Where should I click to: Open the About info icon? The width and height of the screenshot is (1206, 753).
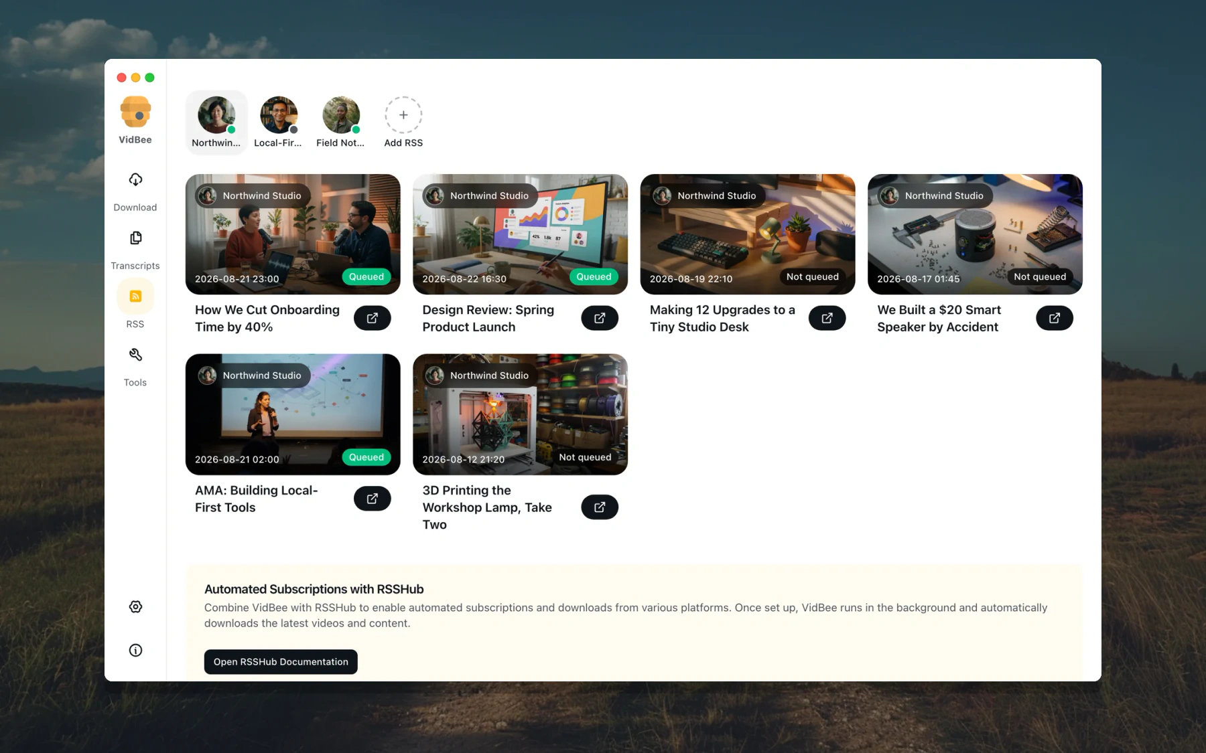pos(135,650)
